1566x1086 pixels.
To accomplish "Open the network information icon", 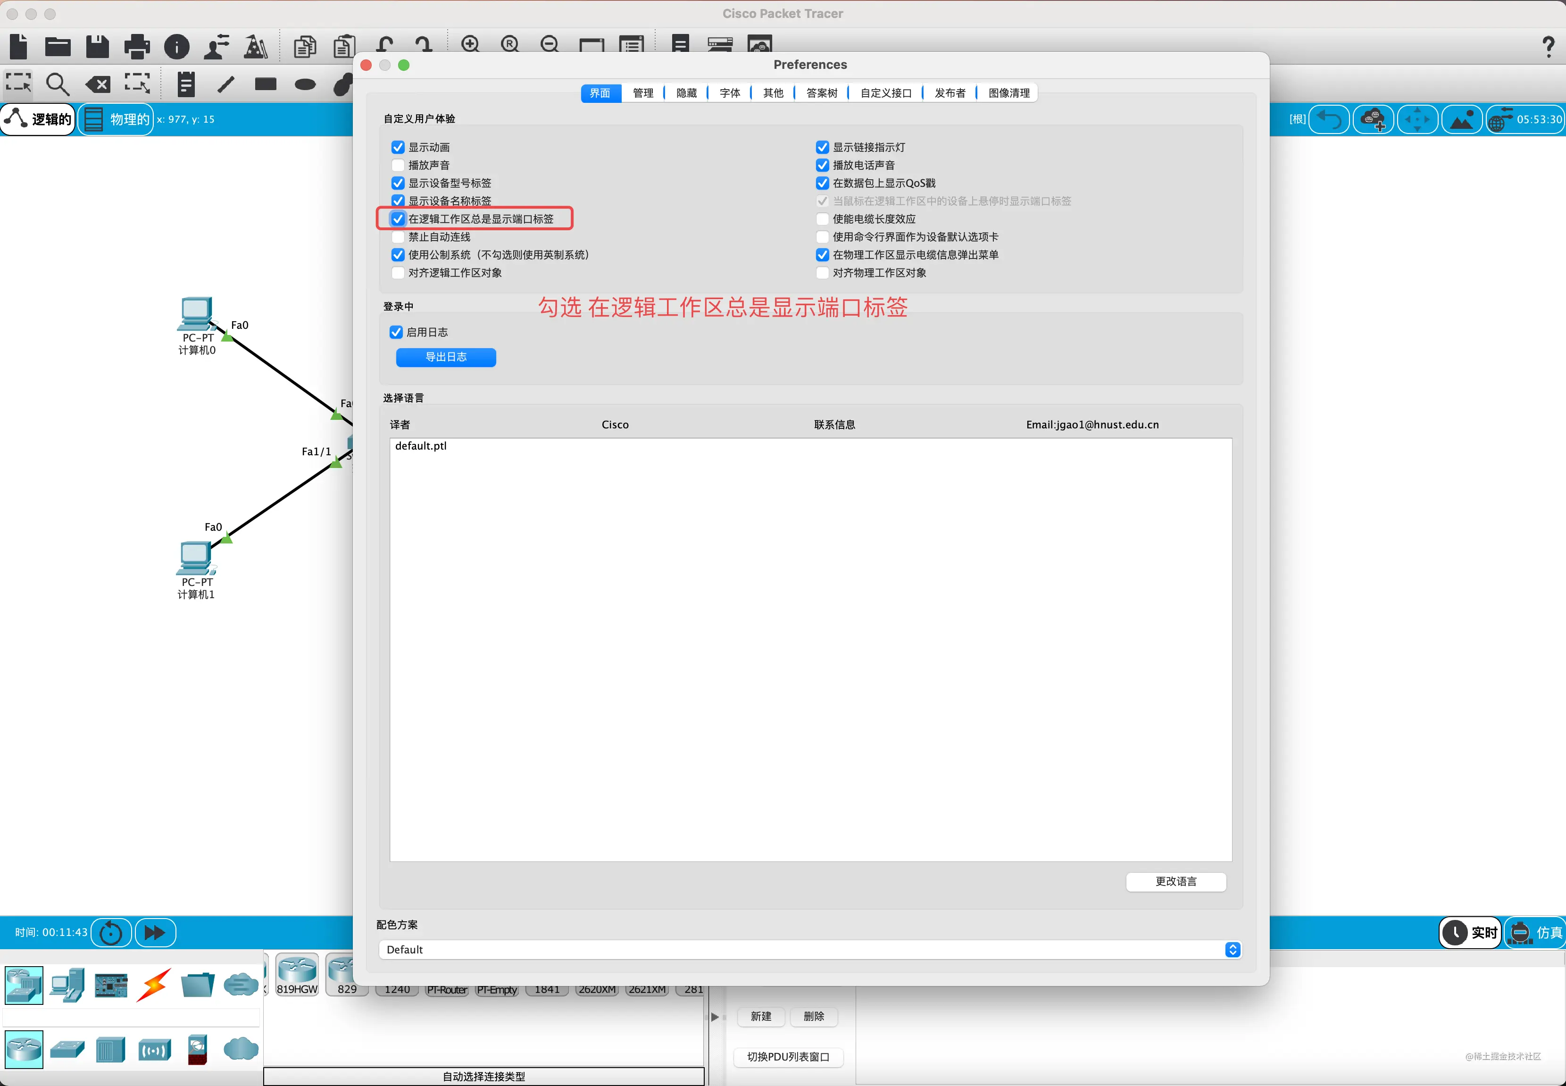I will (x=177, y=46).
